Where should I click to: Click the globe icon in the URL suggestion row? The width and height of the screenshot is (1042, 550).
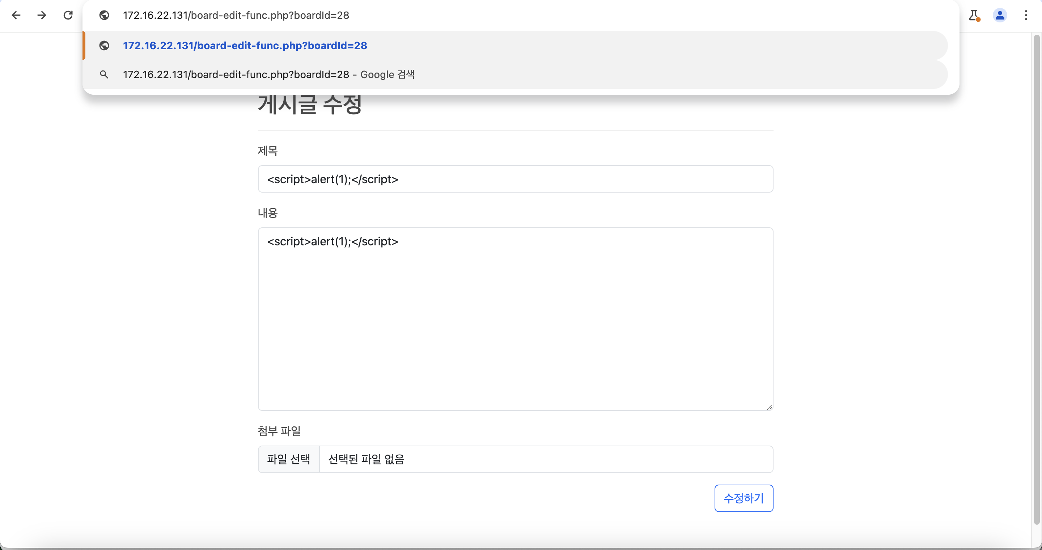coord(104,46)
